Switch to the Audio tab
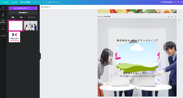The height and width of the screenshot is (98, 183). tap(31, 17)
